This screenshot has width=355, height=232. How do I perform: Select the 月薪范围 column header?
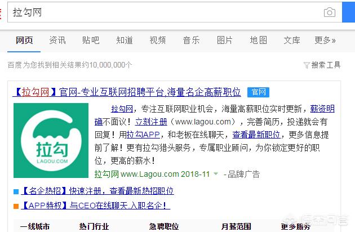click(x=236, y=226)
